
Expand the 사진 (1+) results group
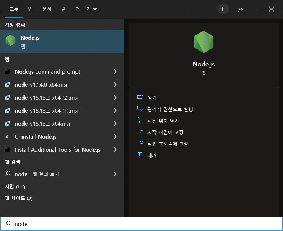pos(15,187)
